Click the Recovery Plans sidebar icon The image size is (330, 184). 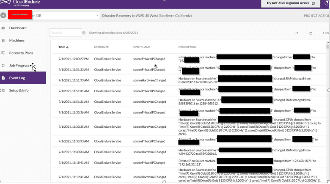point(3,53)
